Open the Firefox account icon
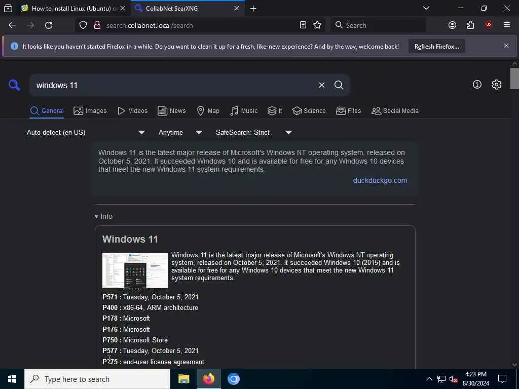The width and height of the screenshot is (519, 389). pos(452,25)
